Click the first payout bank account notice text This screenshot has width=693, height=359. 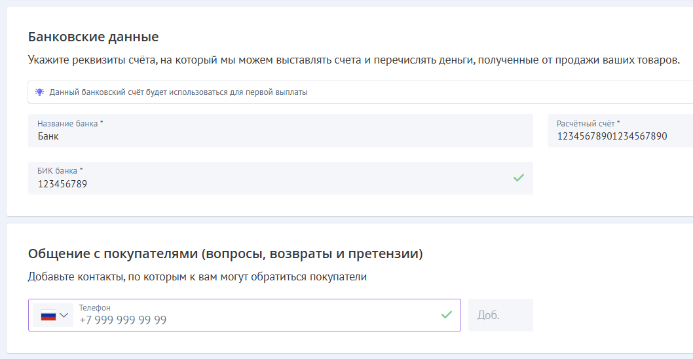178,92
